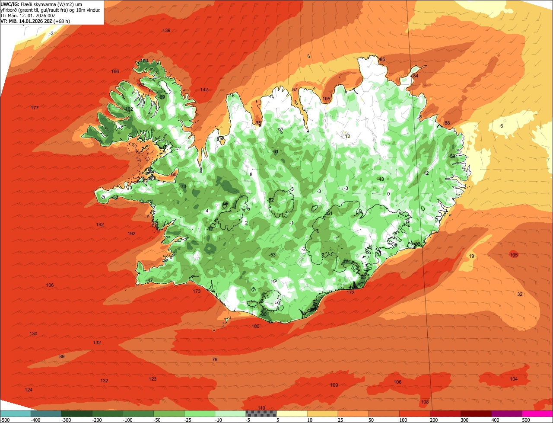Click the pale yellow 5 to 10 legend swatch

point(292,413)
